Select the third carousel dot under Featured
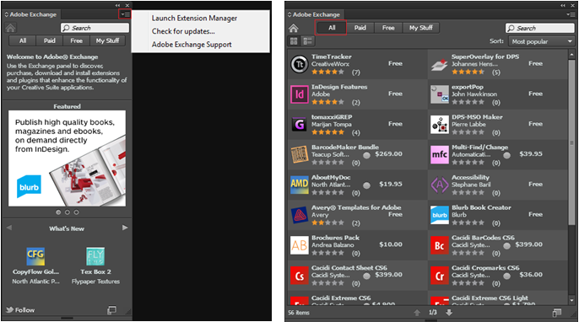This screenshot has width=579, height=322. [x=76, y=212]
